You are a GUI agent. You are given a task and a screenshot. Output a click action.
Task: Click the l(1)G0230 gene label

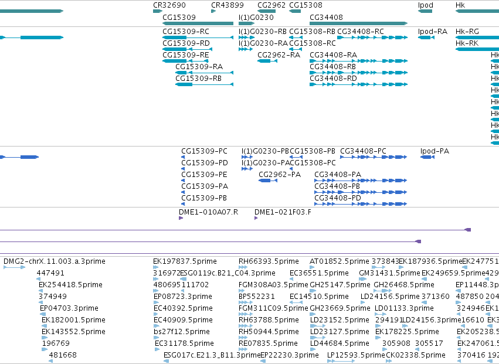coord(256,17)
